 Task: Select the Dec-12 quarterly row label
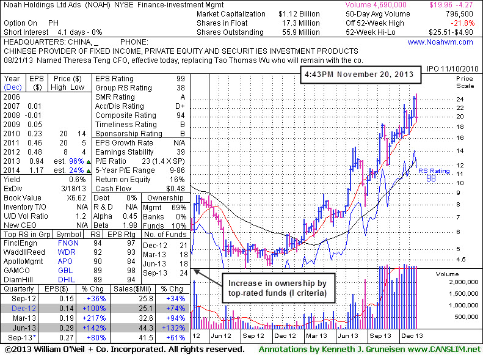click(24, 308)
